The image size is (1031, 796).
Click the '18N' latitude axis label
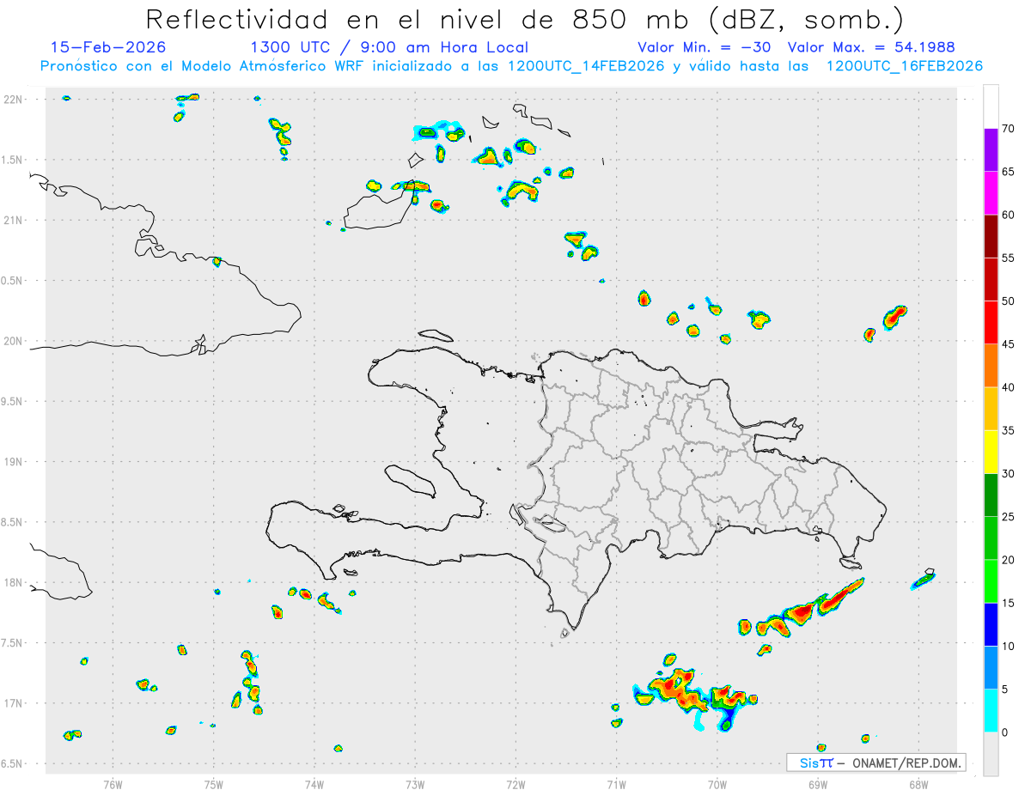[x=14, y=582]
